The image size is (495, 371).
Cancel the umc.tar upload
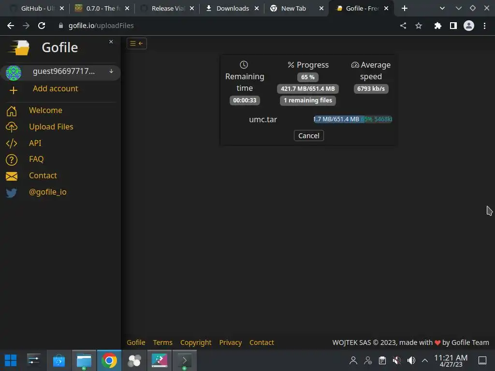tap(309, 136)
